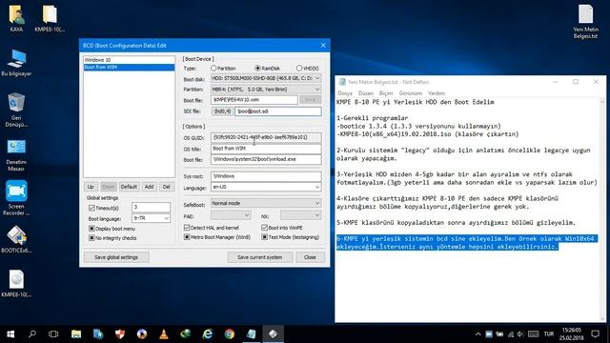Open Geri Dönüşüm recycle bin icon

(16, 110)
